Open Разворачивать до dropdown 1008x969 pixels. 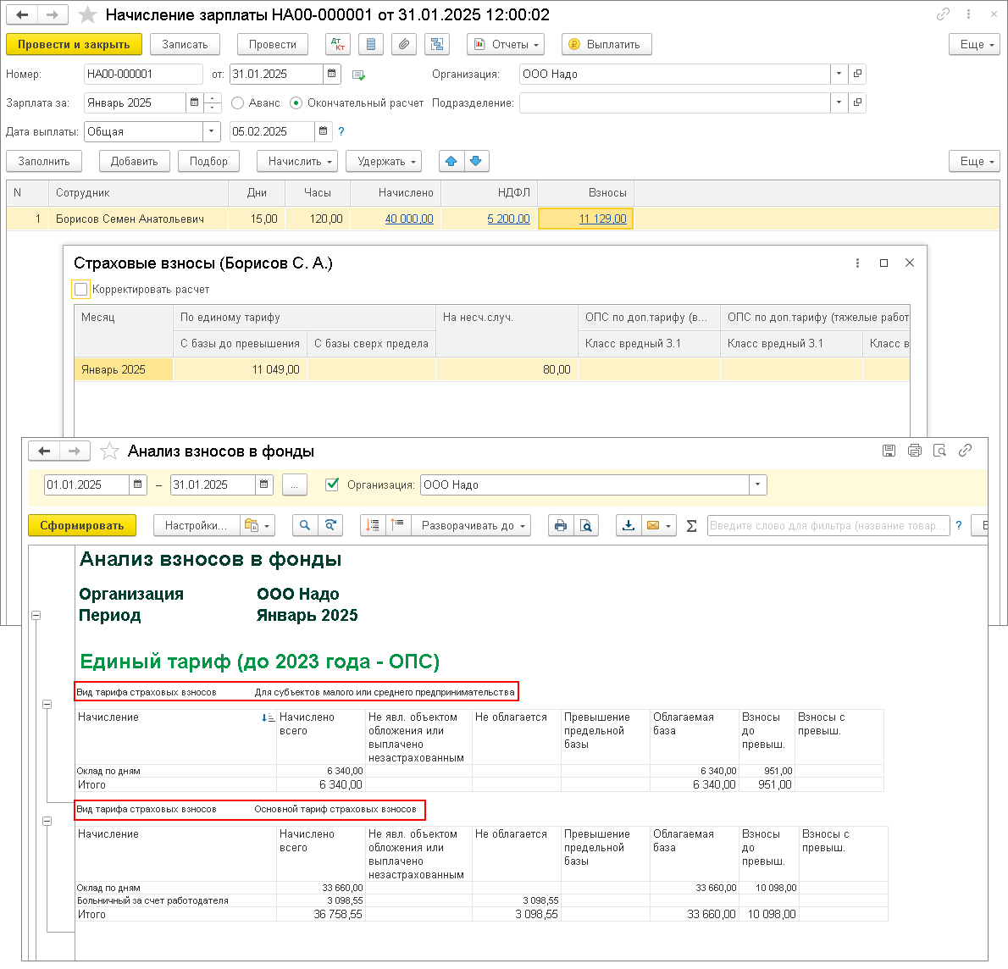click(x=473, y=526)
